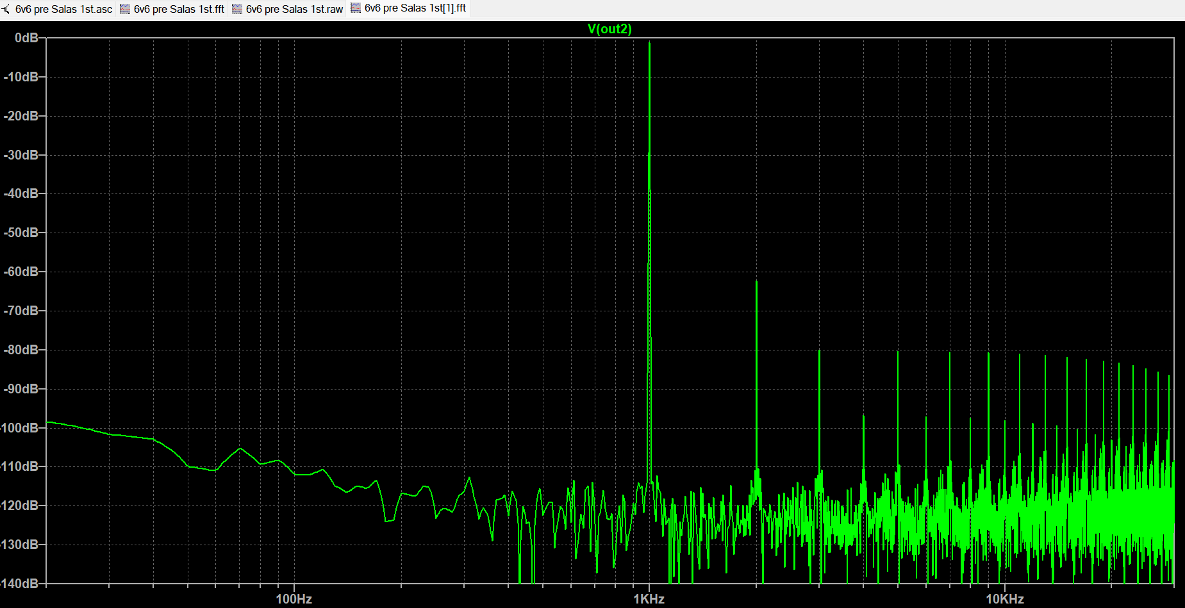Click the -50dB axis label
1185x608 pixels.
[21, 233]
